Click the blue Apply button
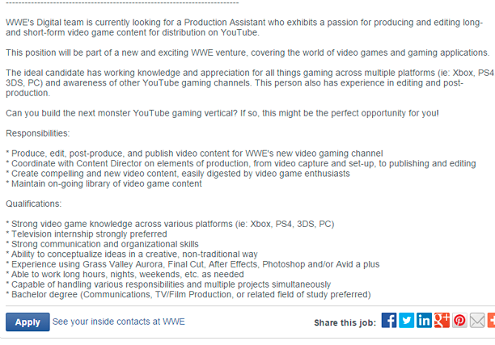This screenshot has height=345, width=495. [x=27, y=322]
